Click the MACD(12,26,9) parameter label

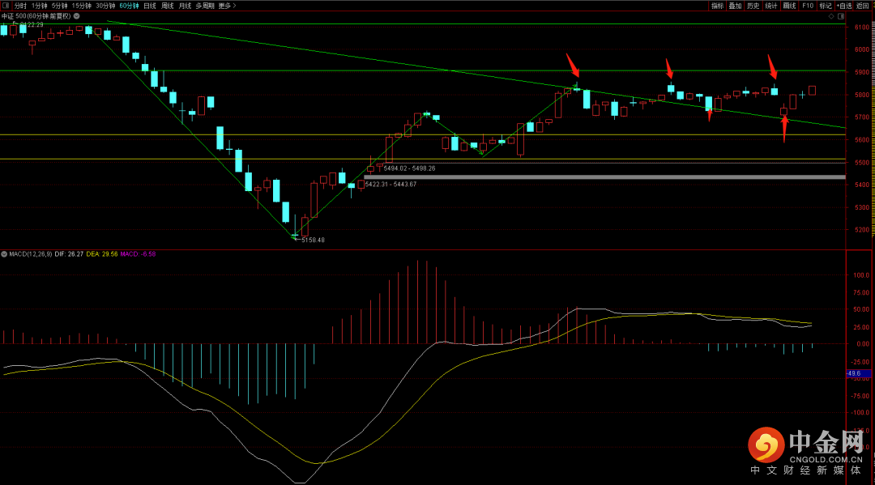31,254
